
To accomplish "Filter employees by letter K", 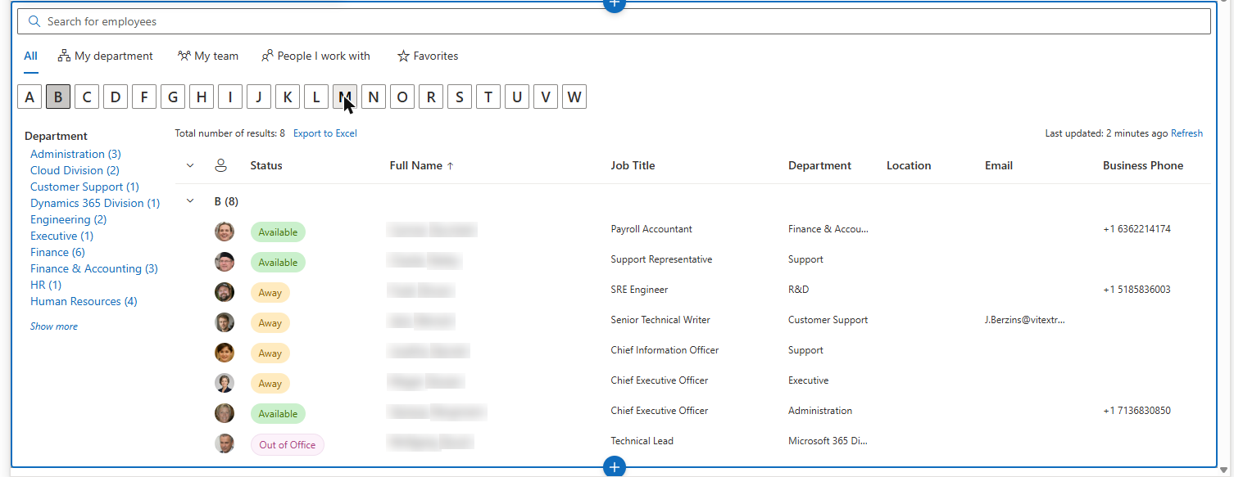I will 288,97.
